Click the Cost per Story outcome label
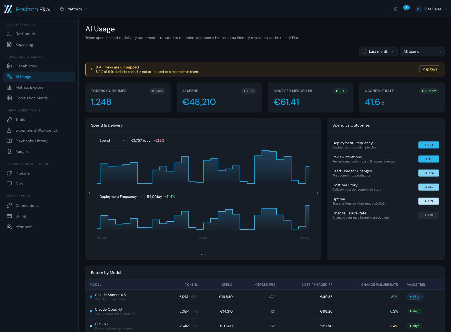 coord(345,185)
